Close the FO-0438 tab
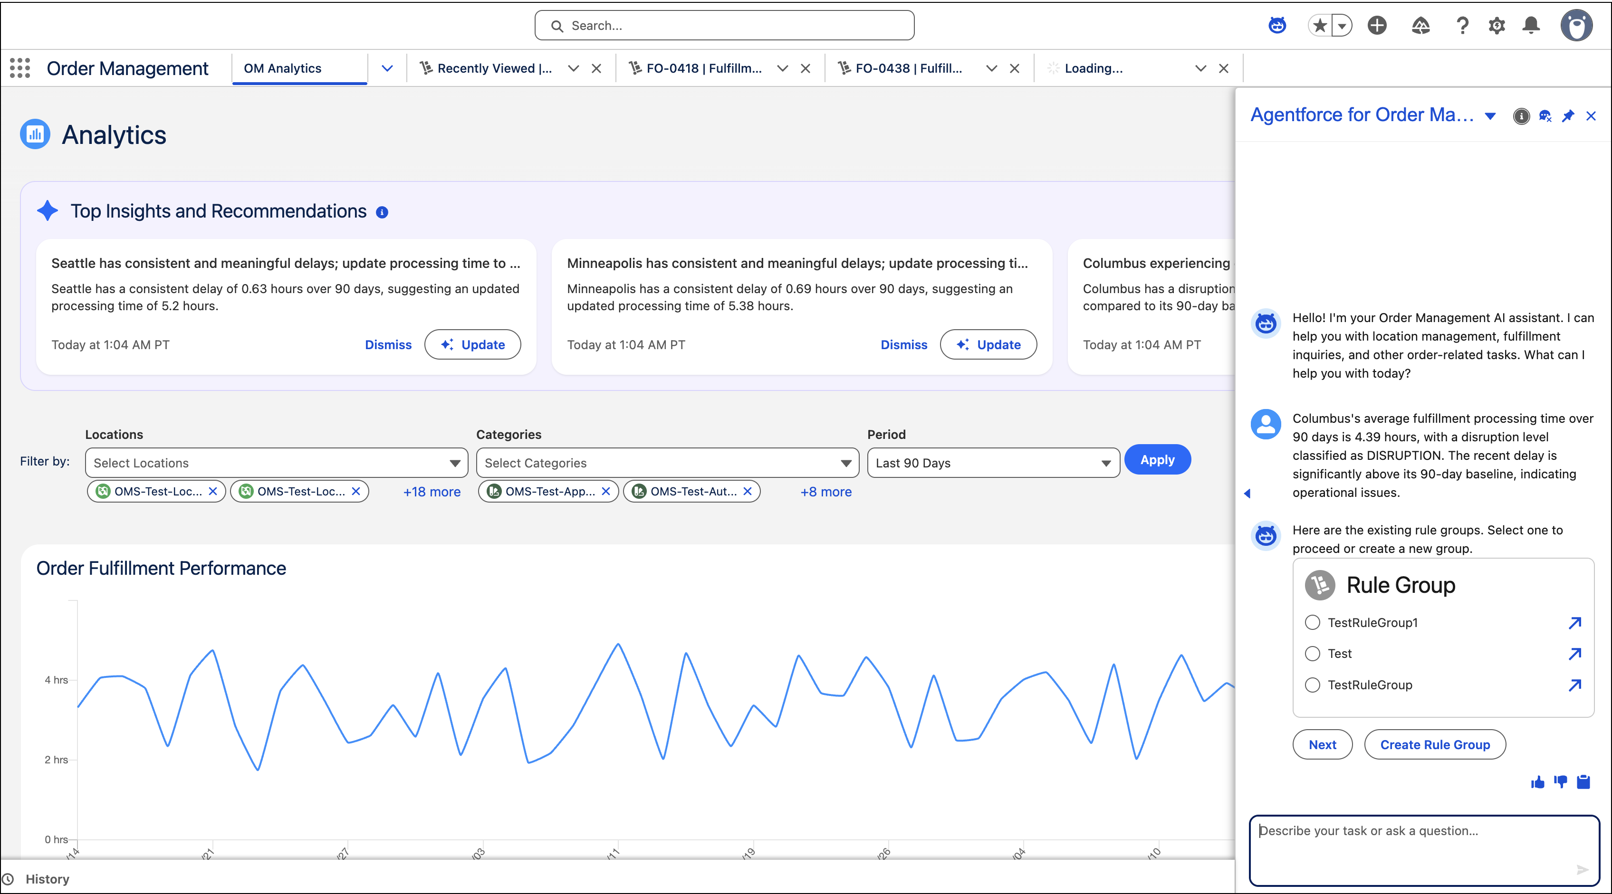The height and width of the screenshot is (894, 1612). pyautogui.click(x=1014, y=68)
